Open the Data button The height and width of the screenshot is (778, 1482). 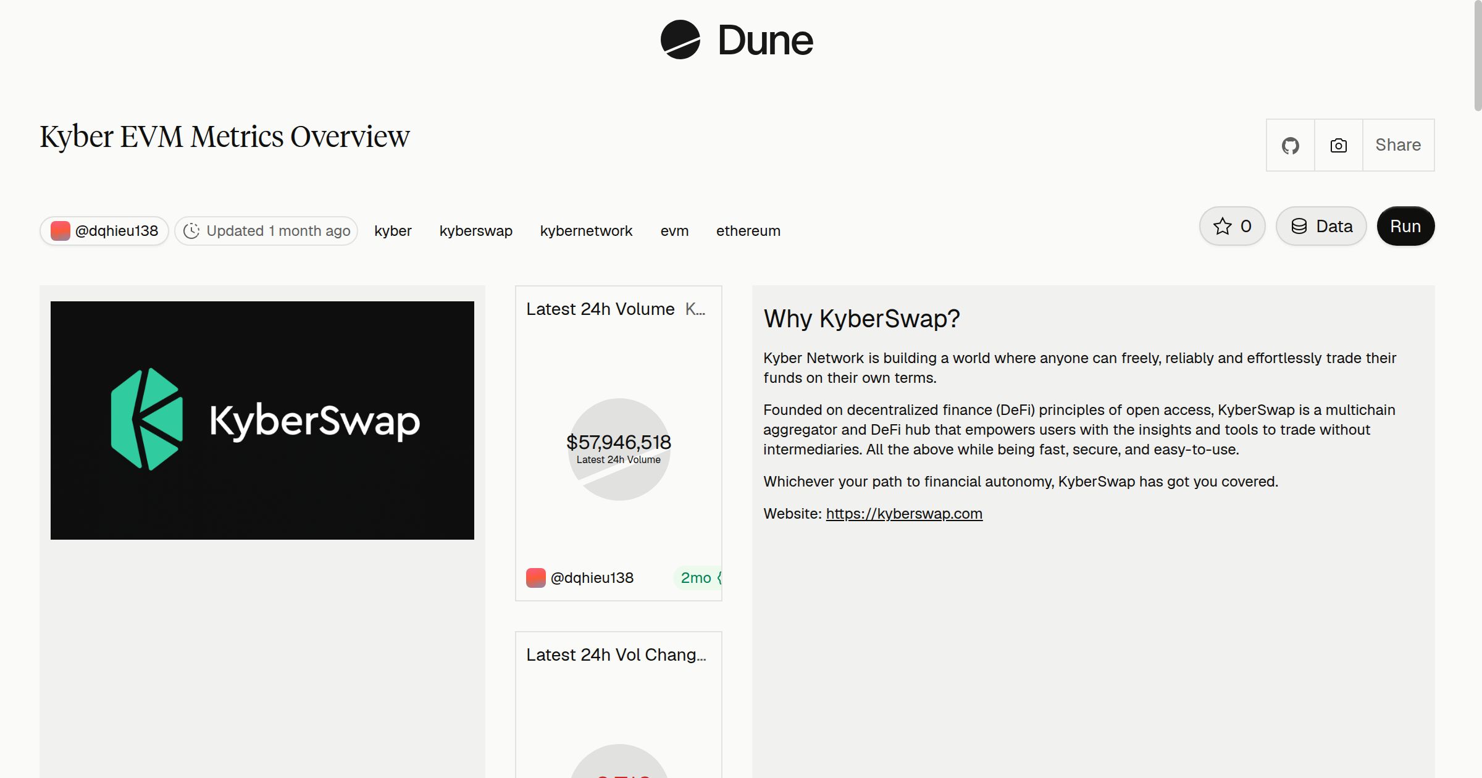1321,226
